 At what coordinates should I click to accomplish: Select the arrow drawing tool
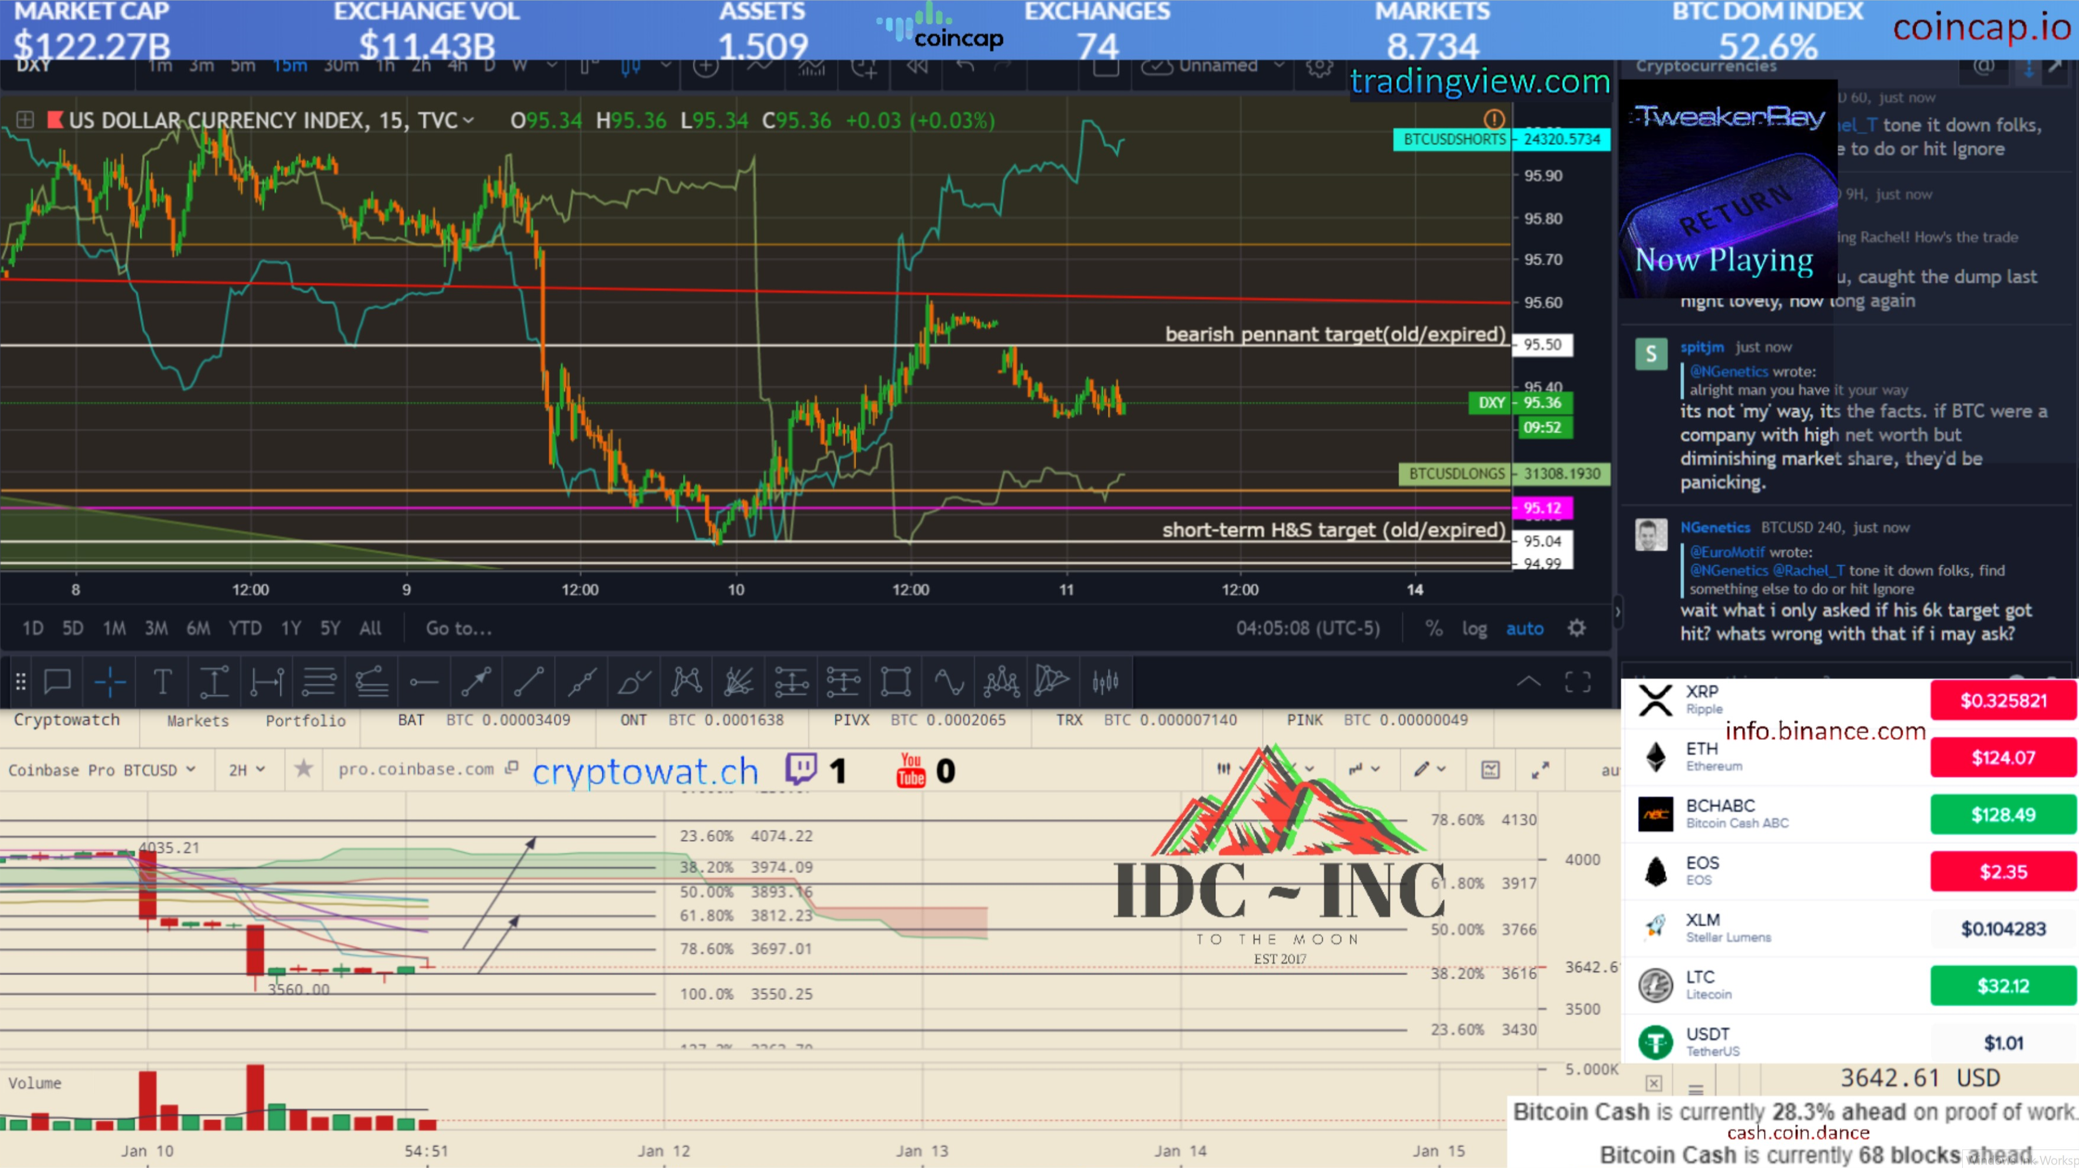click(x=476, y=682)
